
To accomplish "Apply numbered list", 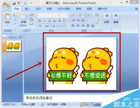I will click(x=81, y=15).
